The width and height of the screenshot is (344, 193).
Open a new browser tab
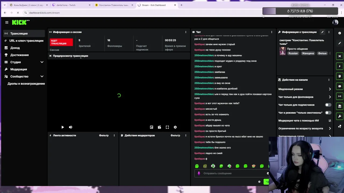[x=181, y=5]
